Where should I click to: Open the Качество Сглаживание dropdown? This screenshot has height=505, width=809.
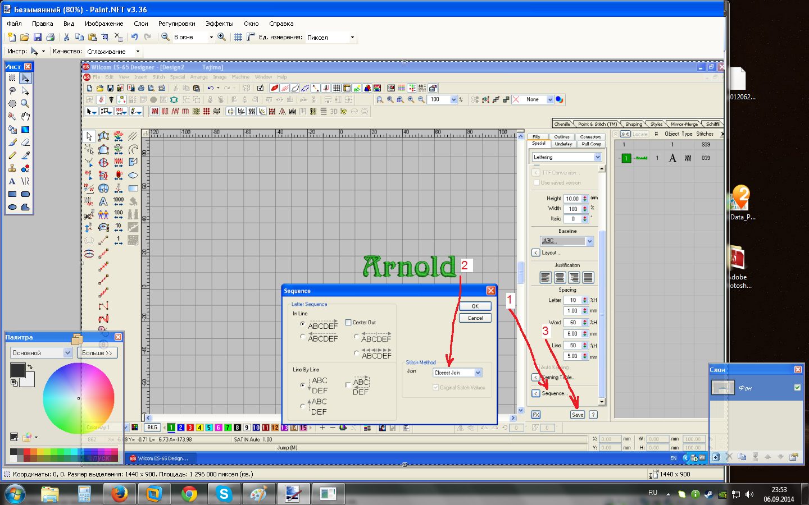click(138, 52)
